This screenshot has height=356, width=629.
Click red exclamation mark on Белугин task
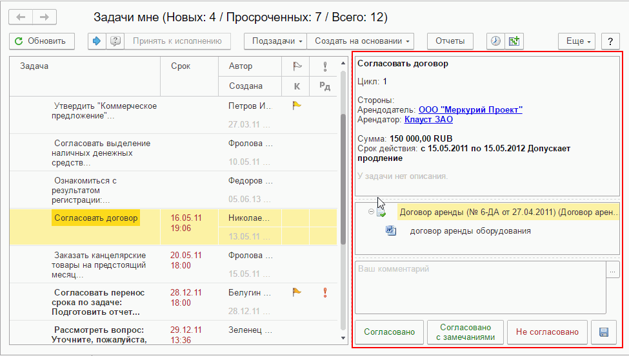pos(324,292)
